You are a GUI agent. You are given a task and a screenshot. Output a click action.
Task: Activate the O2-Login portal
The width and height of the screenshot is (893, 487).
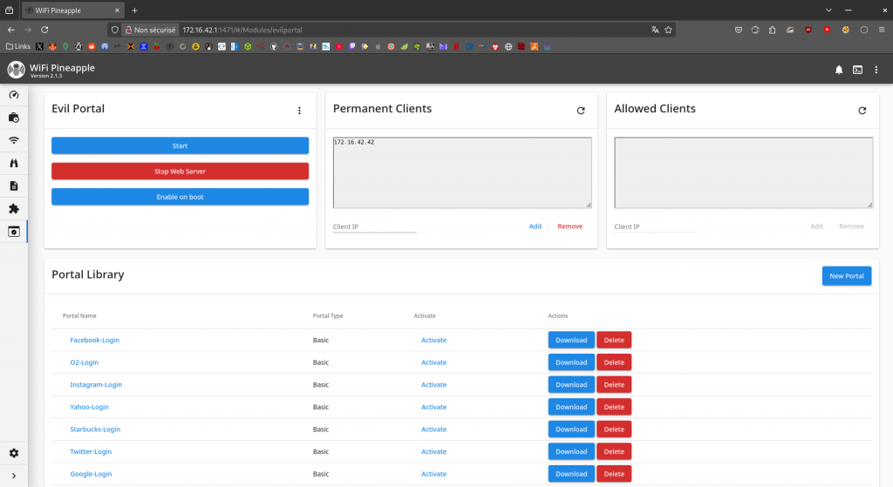[x=434, y=362]
